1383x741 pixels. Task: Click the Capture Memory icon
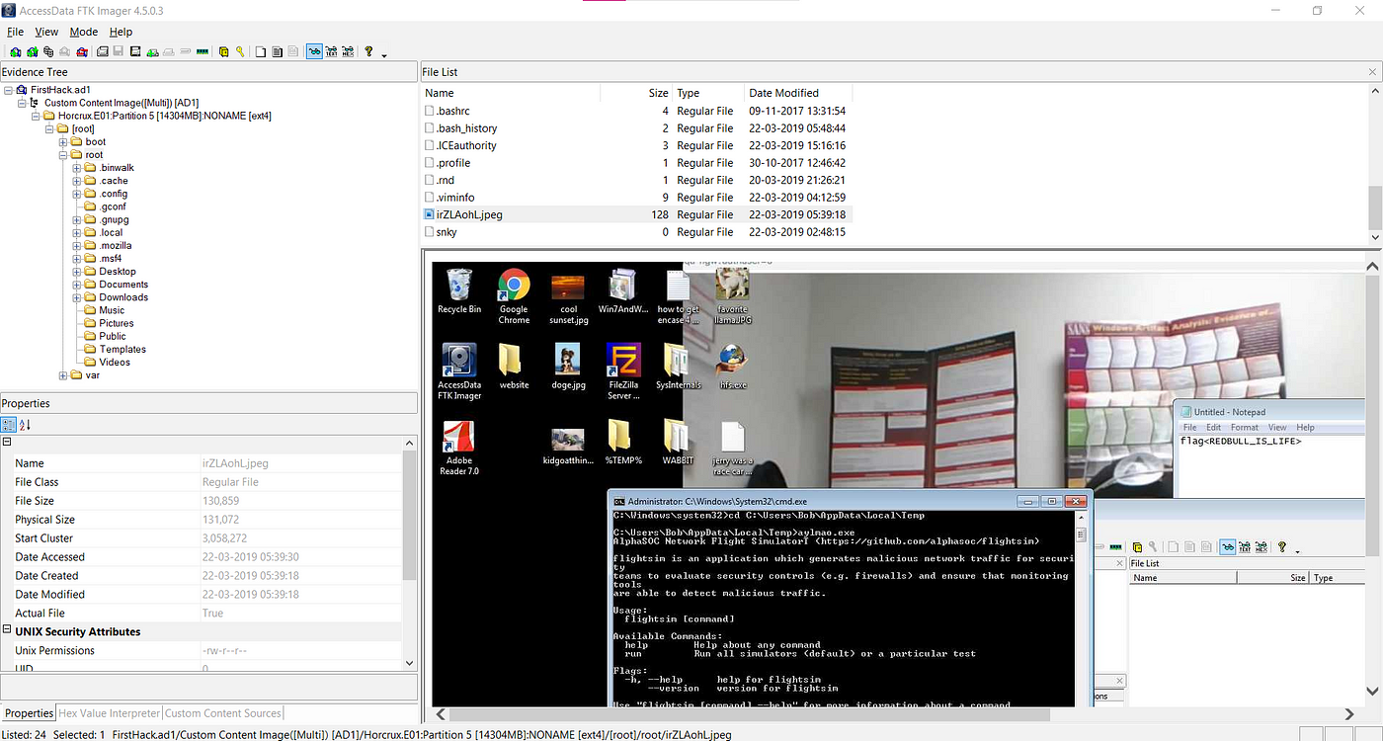(203, 51)
